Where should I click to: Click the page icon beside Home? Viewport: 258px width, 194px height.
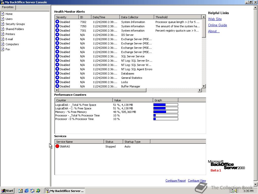click(x=3, y=14)
